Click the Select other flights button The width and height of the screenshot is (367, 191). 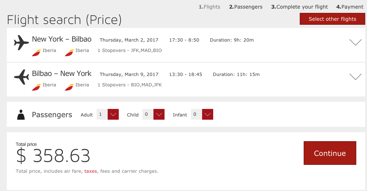point(332,19)
